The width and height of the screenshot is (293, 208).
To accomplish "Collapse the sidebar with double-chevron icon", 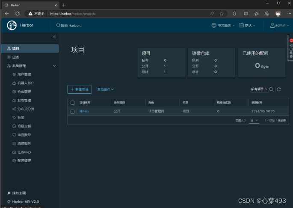I will (54, 37).
